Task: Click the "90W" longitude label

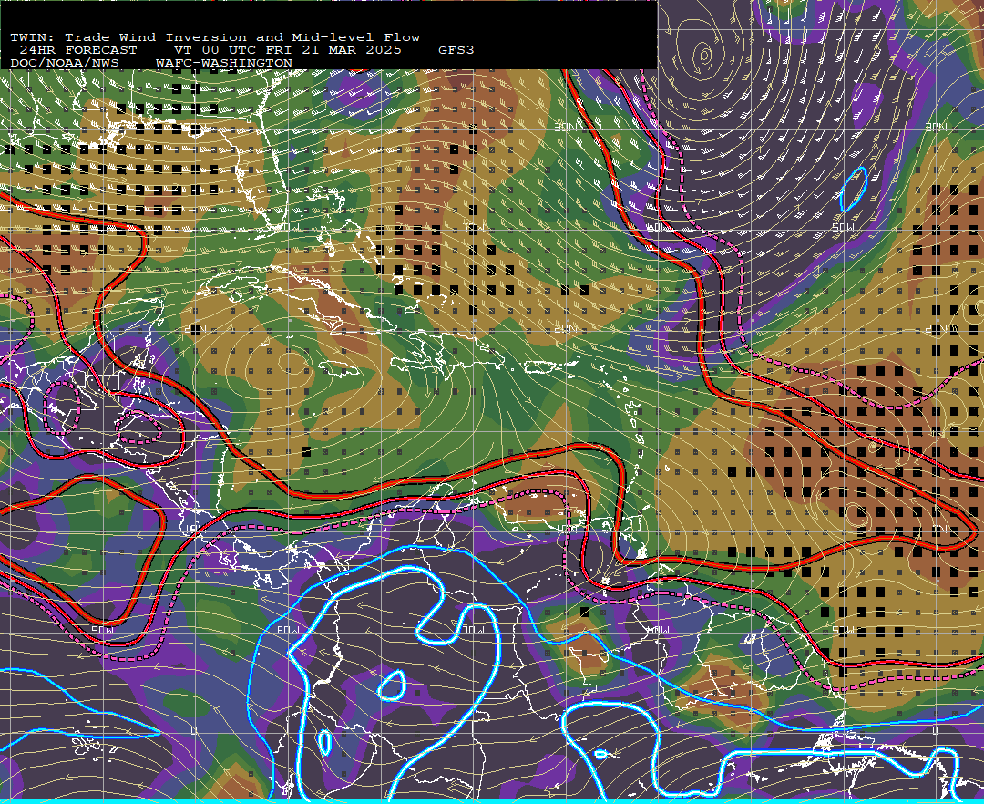Action: pyautogui.click(x=102, y=630)
